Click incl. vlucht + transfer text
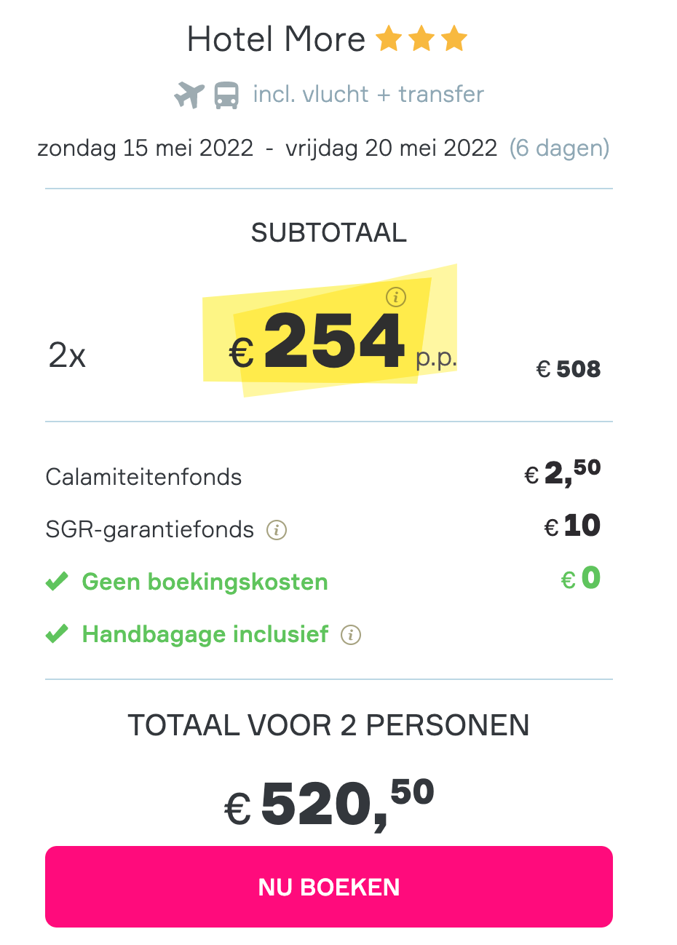Screen dimensions: 677x945 click(368, 94)
